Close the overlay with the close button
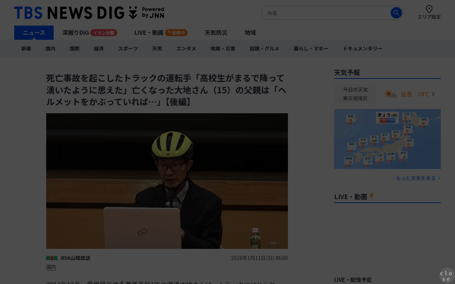455x284 pixels. point(446,276)
